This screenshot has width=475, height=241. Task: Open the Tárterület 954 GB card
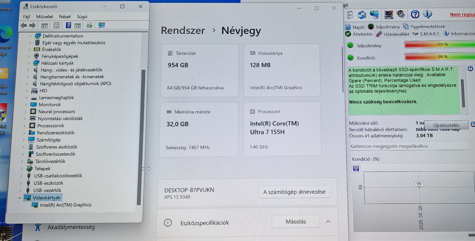[199, 70]
